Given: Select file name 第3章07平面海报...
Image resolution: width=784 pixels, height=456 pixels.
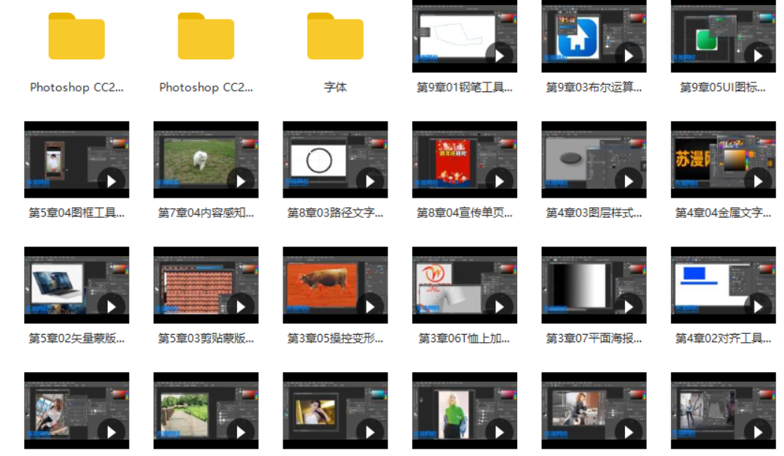Looking at the screenshot, I should 594,338.
